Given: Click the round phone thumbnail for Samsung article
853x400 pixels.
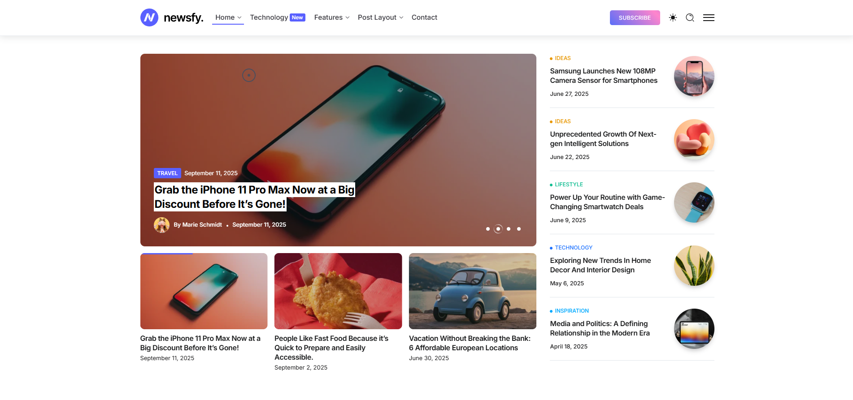Looking at the screenshot, I should pos(694,76).
